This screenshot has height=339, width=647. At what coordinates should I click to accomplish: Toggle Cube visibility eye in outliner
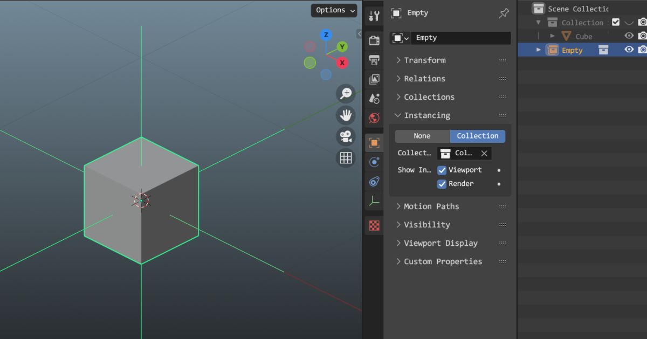(629, 36)
